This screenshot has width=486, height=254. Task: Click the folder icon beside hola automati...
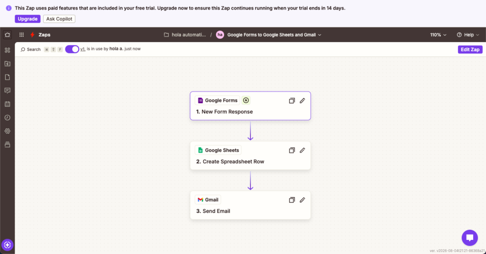167,35
